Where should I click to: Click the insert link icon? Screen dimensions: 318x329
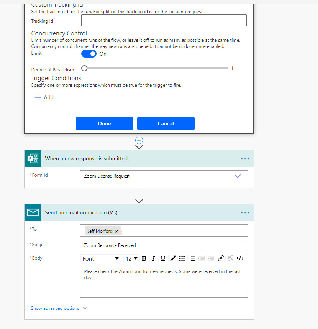coord(221,258)
